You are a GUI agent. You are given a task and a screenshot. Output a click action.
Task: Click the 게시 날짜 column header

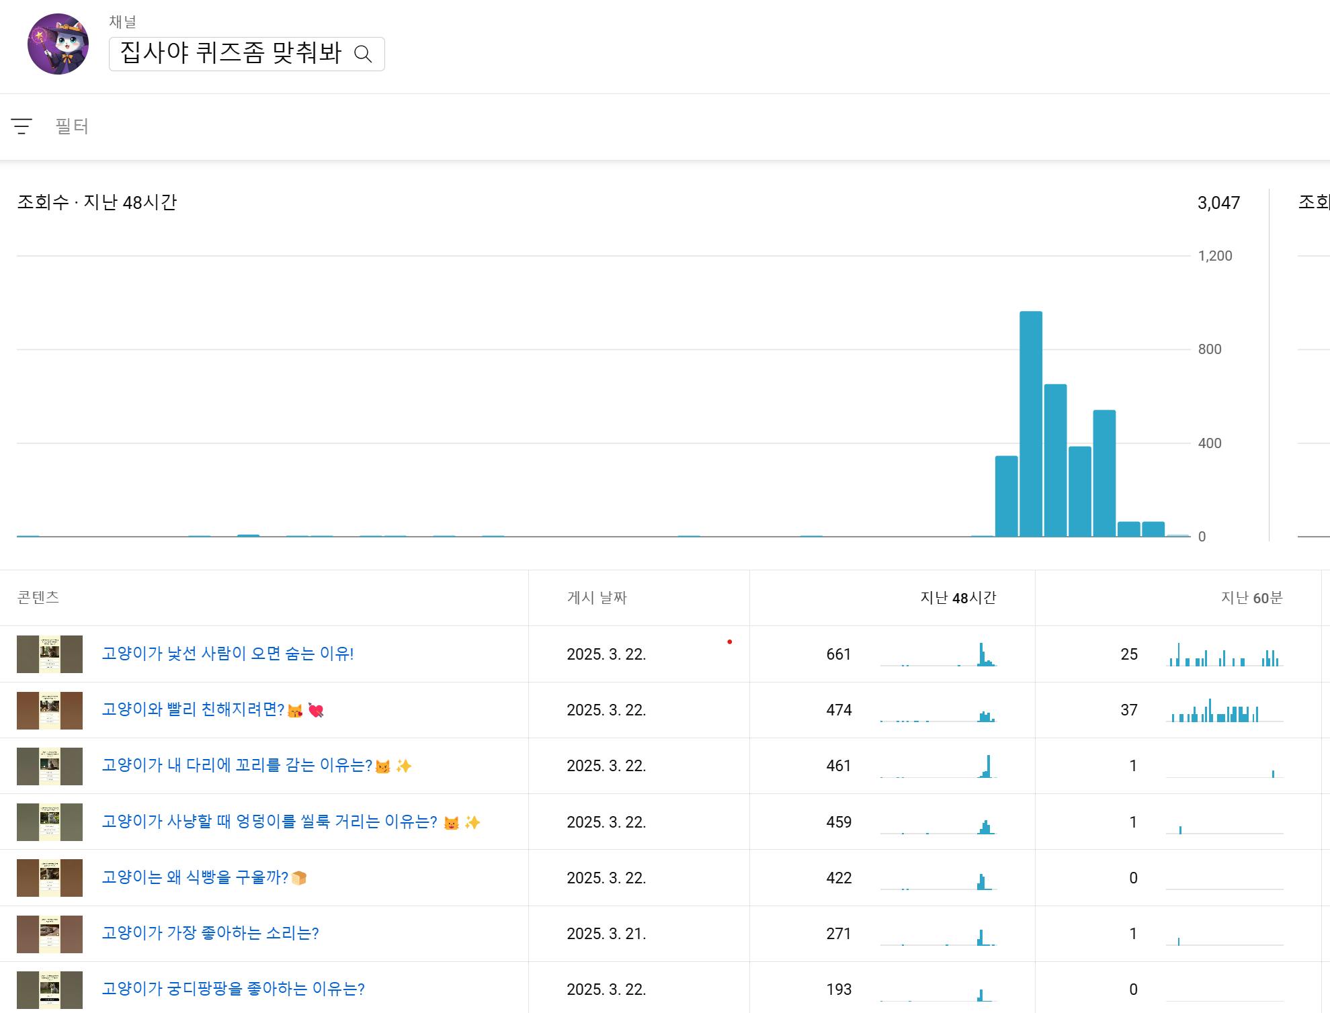597,598
